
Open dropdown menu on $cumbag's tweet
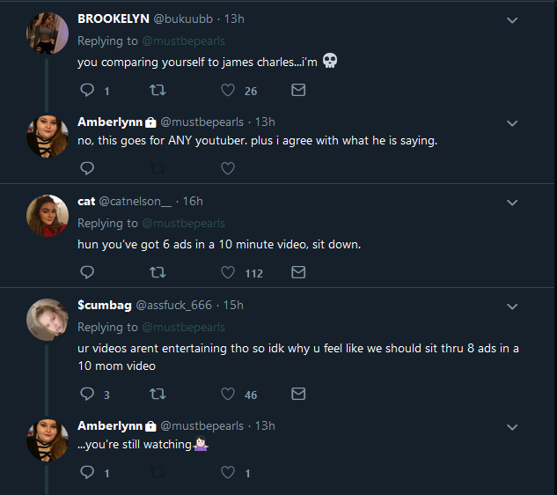click(512, 307)
